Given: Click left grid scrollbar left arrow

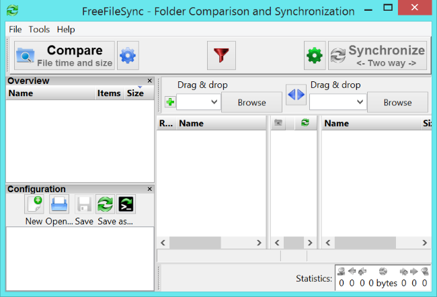Looking at the screenshot, I should (x=163, y=243).
